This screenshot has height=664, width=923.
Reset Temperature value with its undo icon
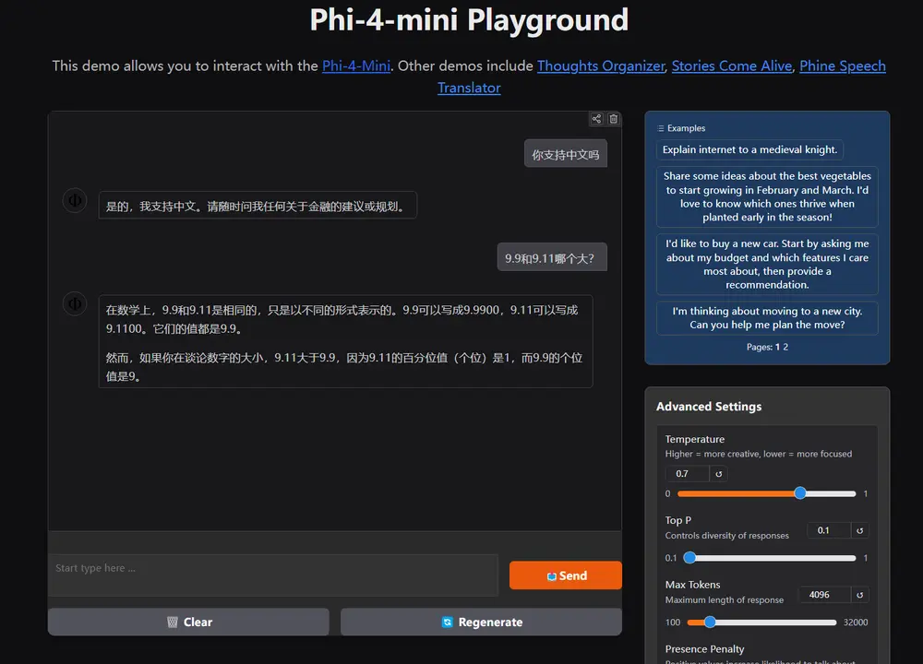point(719,473)
